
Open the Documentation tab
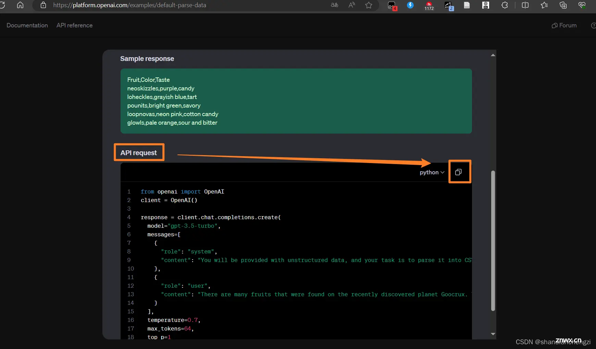pyautogui.click(x=27, y=25)
